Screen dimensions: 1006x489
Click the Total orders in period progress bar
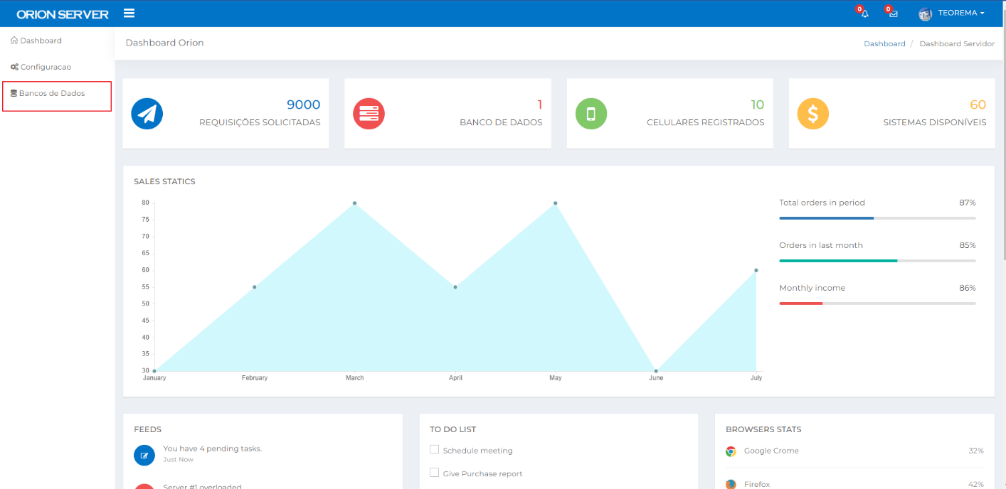(877, 218)
